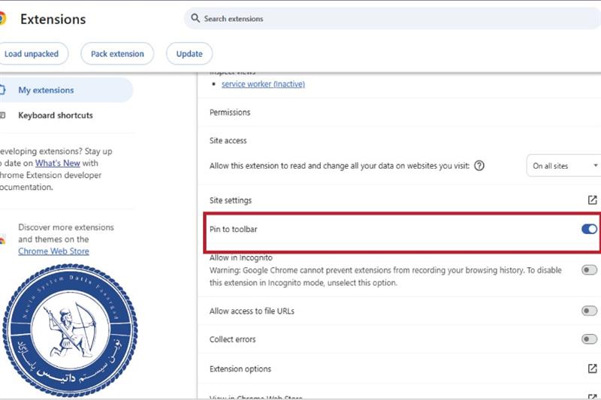Viewport: 601px width, 400px height.
Task: Turn on Allow access to file URLs
Action: pyautogui.click(x=590, y=311)
